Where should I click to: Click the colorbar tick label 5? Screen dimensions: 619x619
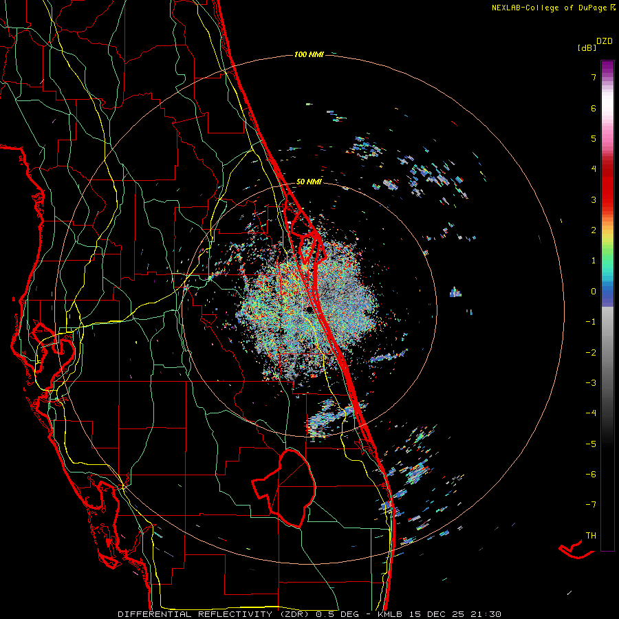coord(594,138)
